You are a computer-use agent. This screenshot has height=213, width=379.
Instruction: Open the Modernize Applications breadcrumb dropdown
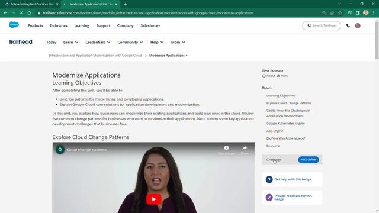(x=168, y=56)
